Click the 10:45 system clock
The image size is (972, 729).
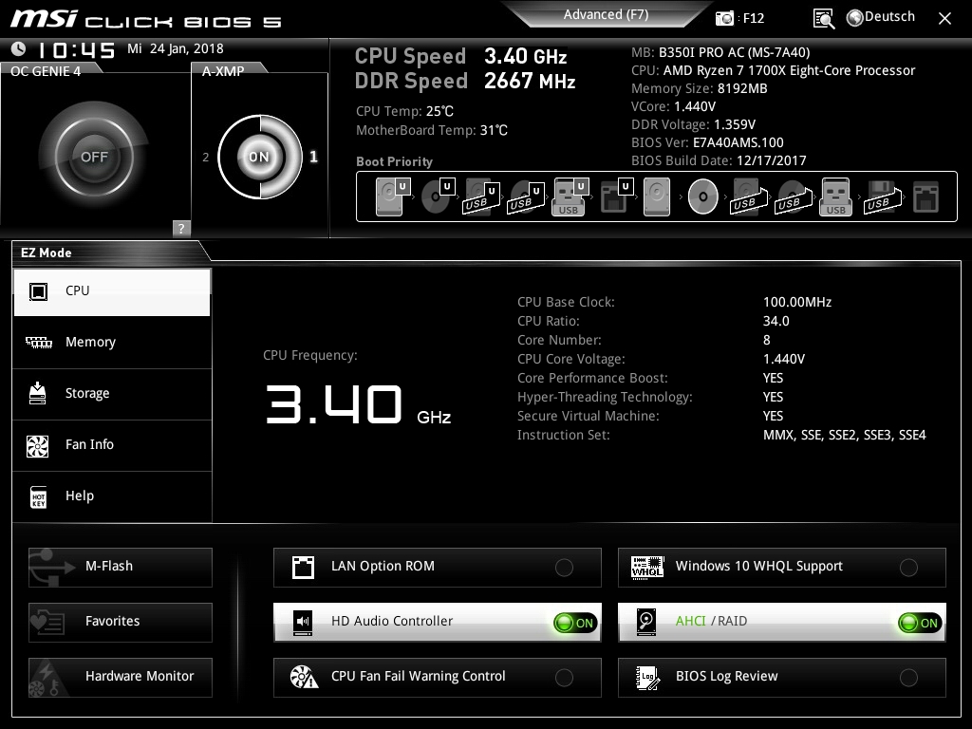(x=76, y=50)
